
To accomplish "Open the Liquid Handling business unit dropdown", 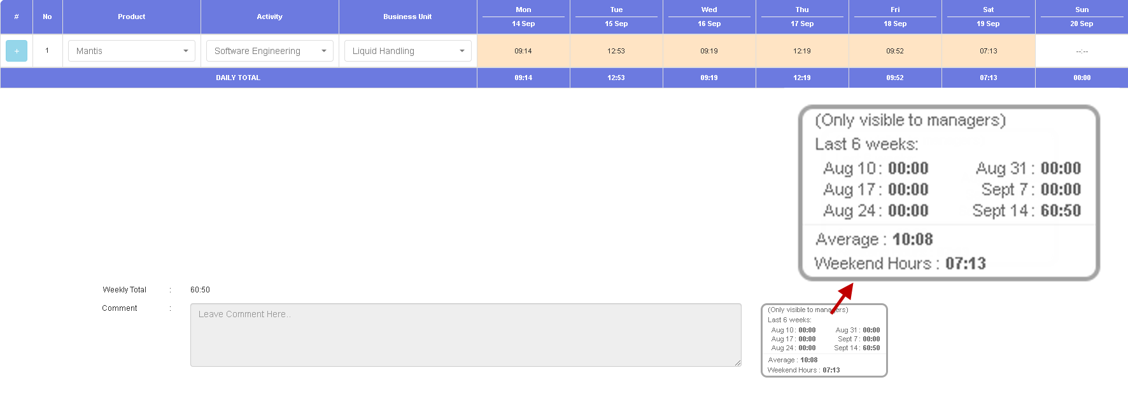I will [x=407, y=51].
